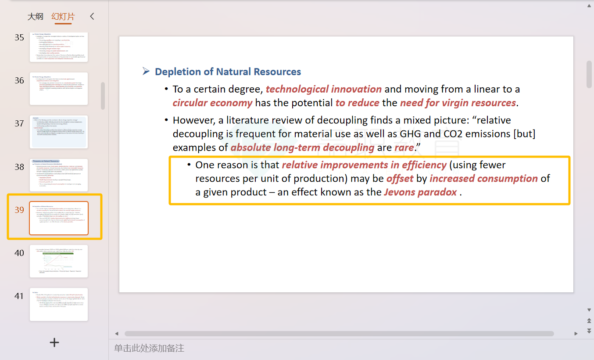The width and height of the screenshot is (594, 360).
Task: Click the phrase 'circular economy' on slide
Action: (212, 103)
